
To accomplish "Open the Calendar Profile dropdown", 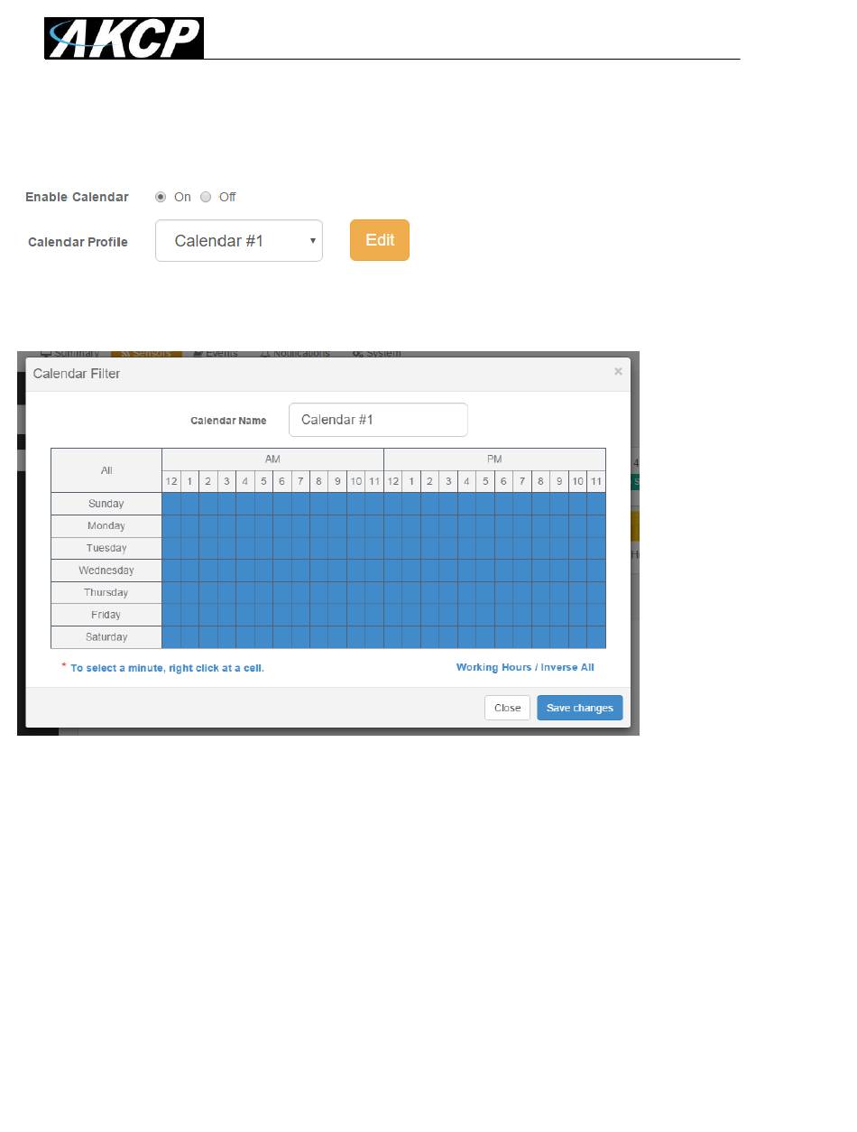I will coord(239,241).
